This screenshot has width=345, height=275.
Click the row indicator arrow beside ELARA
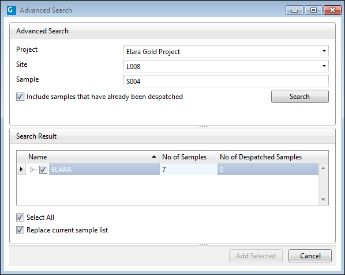[x=21, y=169]
